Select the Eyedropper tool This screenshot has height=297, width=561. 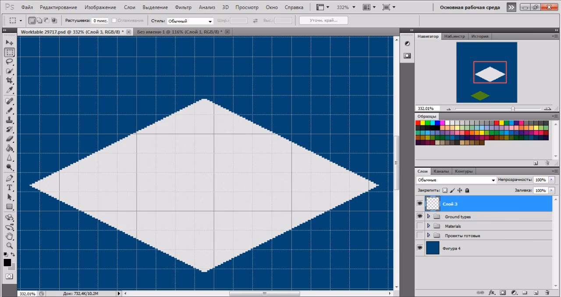(9, 90)
